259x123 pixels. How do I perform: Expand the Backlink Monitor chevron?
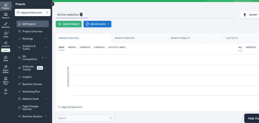click(x=46, y=116)
